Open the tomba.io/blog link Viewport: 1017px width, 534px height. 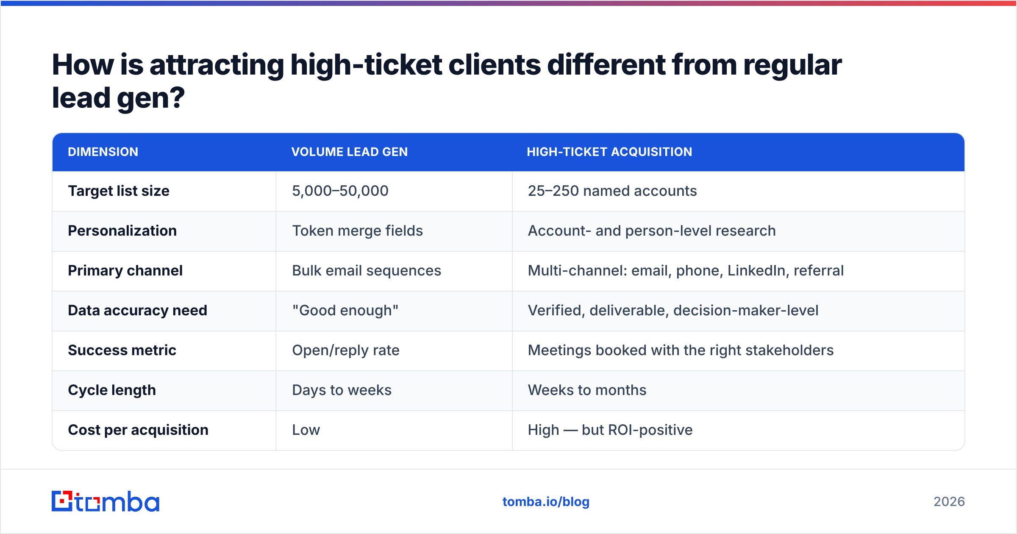(546, 502)
